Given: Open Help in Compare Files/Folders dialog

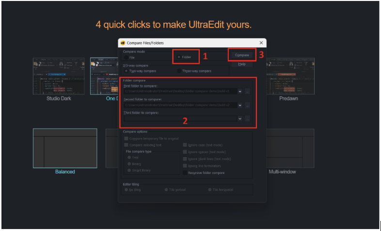Looking at the screenshot, I should (x=242, y=64).
